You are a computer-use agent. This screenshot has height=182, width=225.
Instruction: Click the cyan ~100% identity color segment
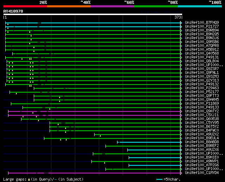200,6
